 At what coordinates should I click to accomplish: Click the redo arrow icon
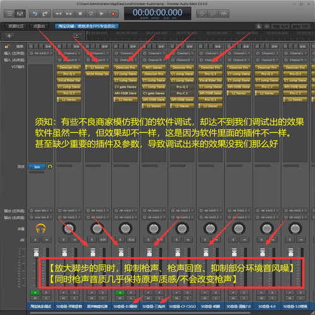[x=45, y=14]
